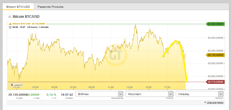Click the 11:00 time axis label
This screenshot has width=231, height=110.
(111, 87)
